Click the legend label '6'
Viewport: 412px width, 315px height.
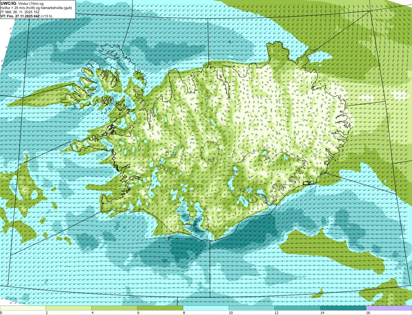click(138, 313)
